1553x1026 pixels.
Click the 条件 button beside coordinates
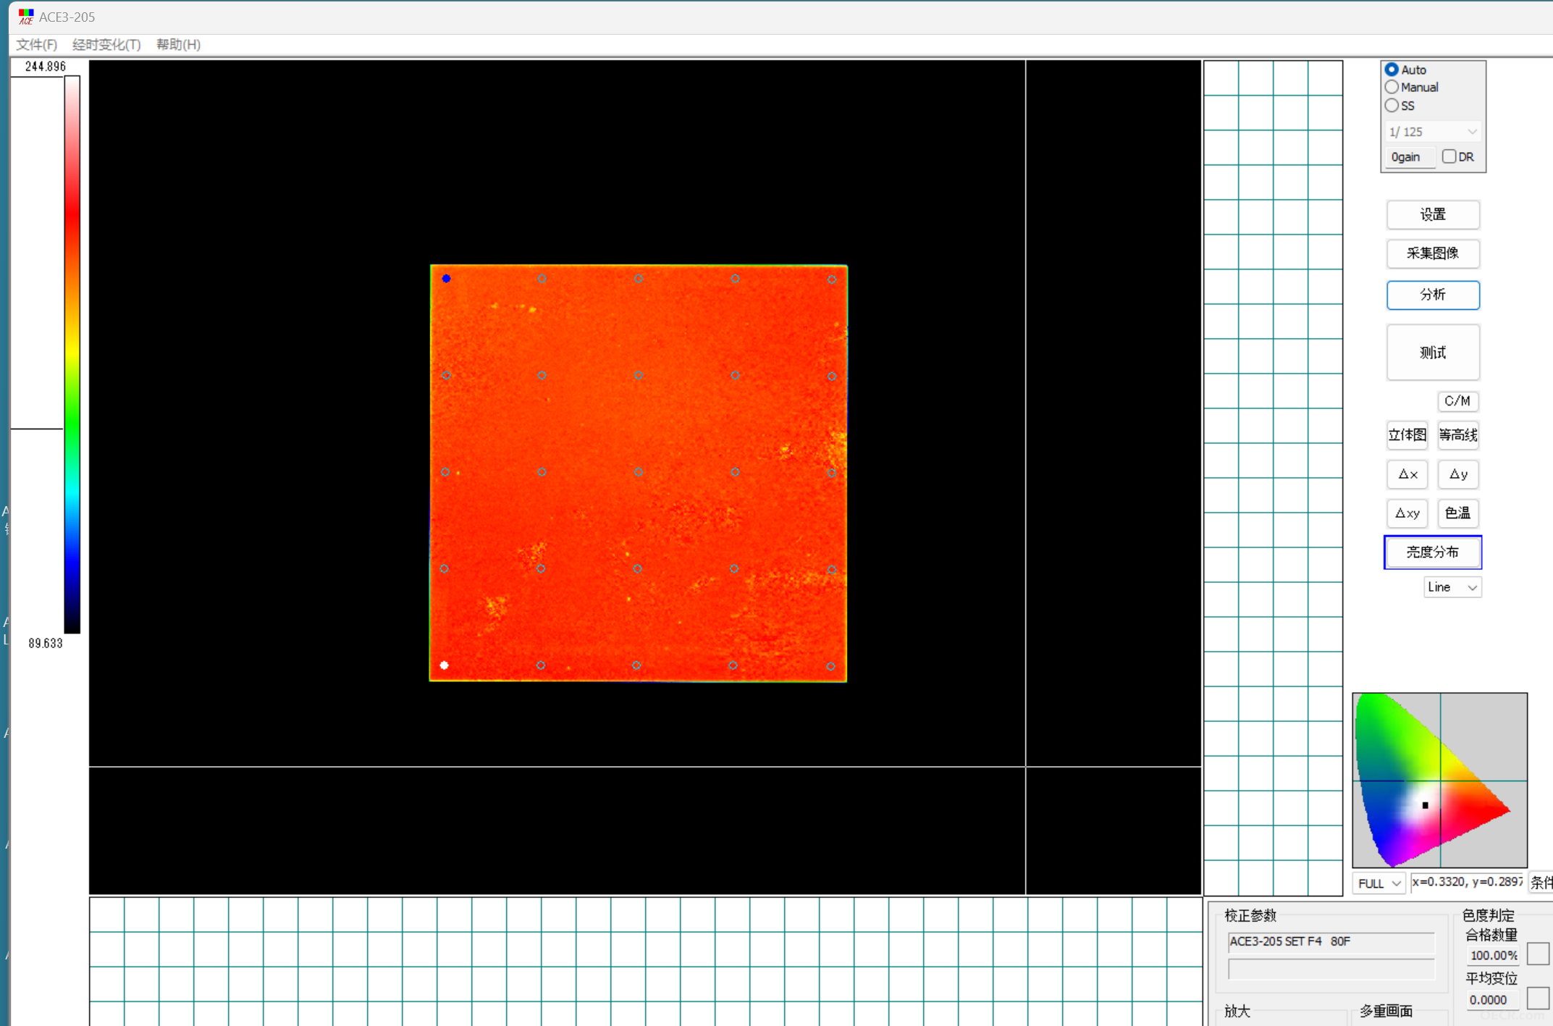pos(1541,883)
